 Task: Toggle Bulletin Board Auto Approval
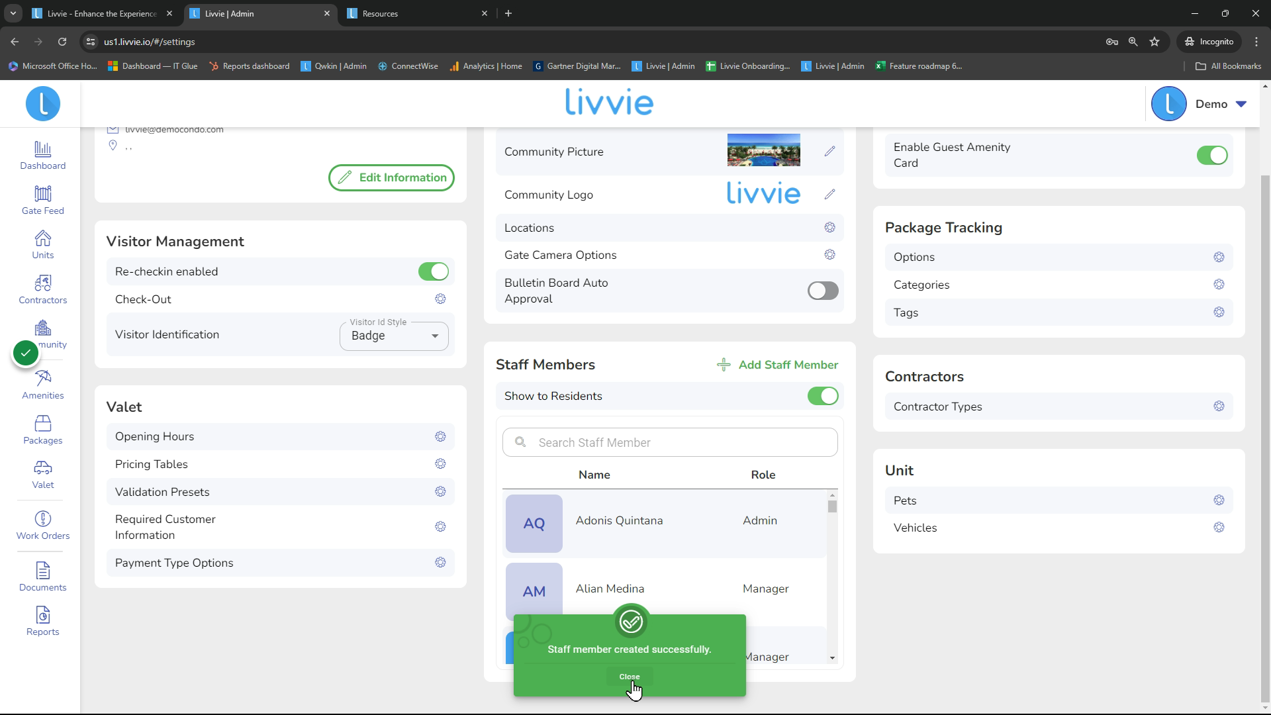(x=823, y=291)
